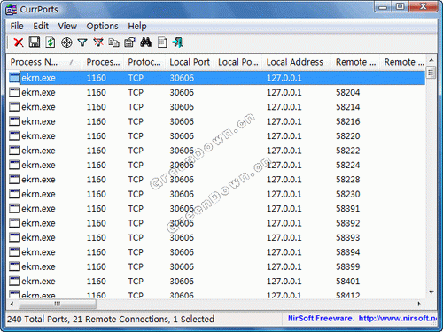Select the row with remote port 58216
The image size is (443, 332).
point(216,121)
